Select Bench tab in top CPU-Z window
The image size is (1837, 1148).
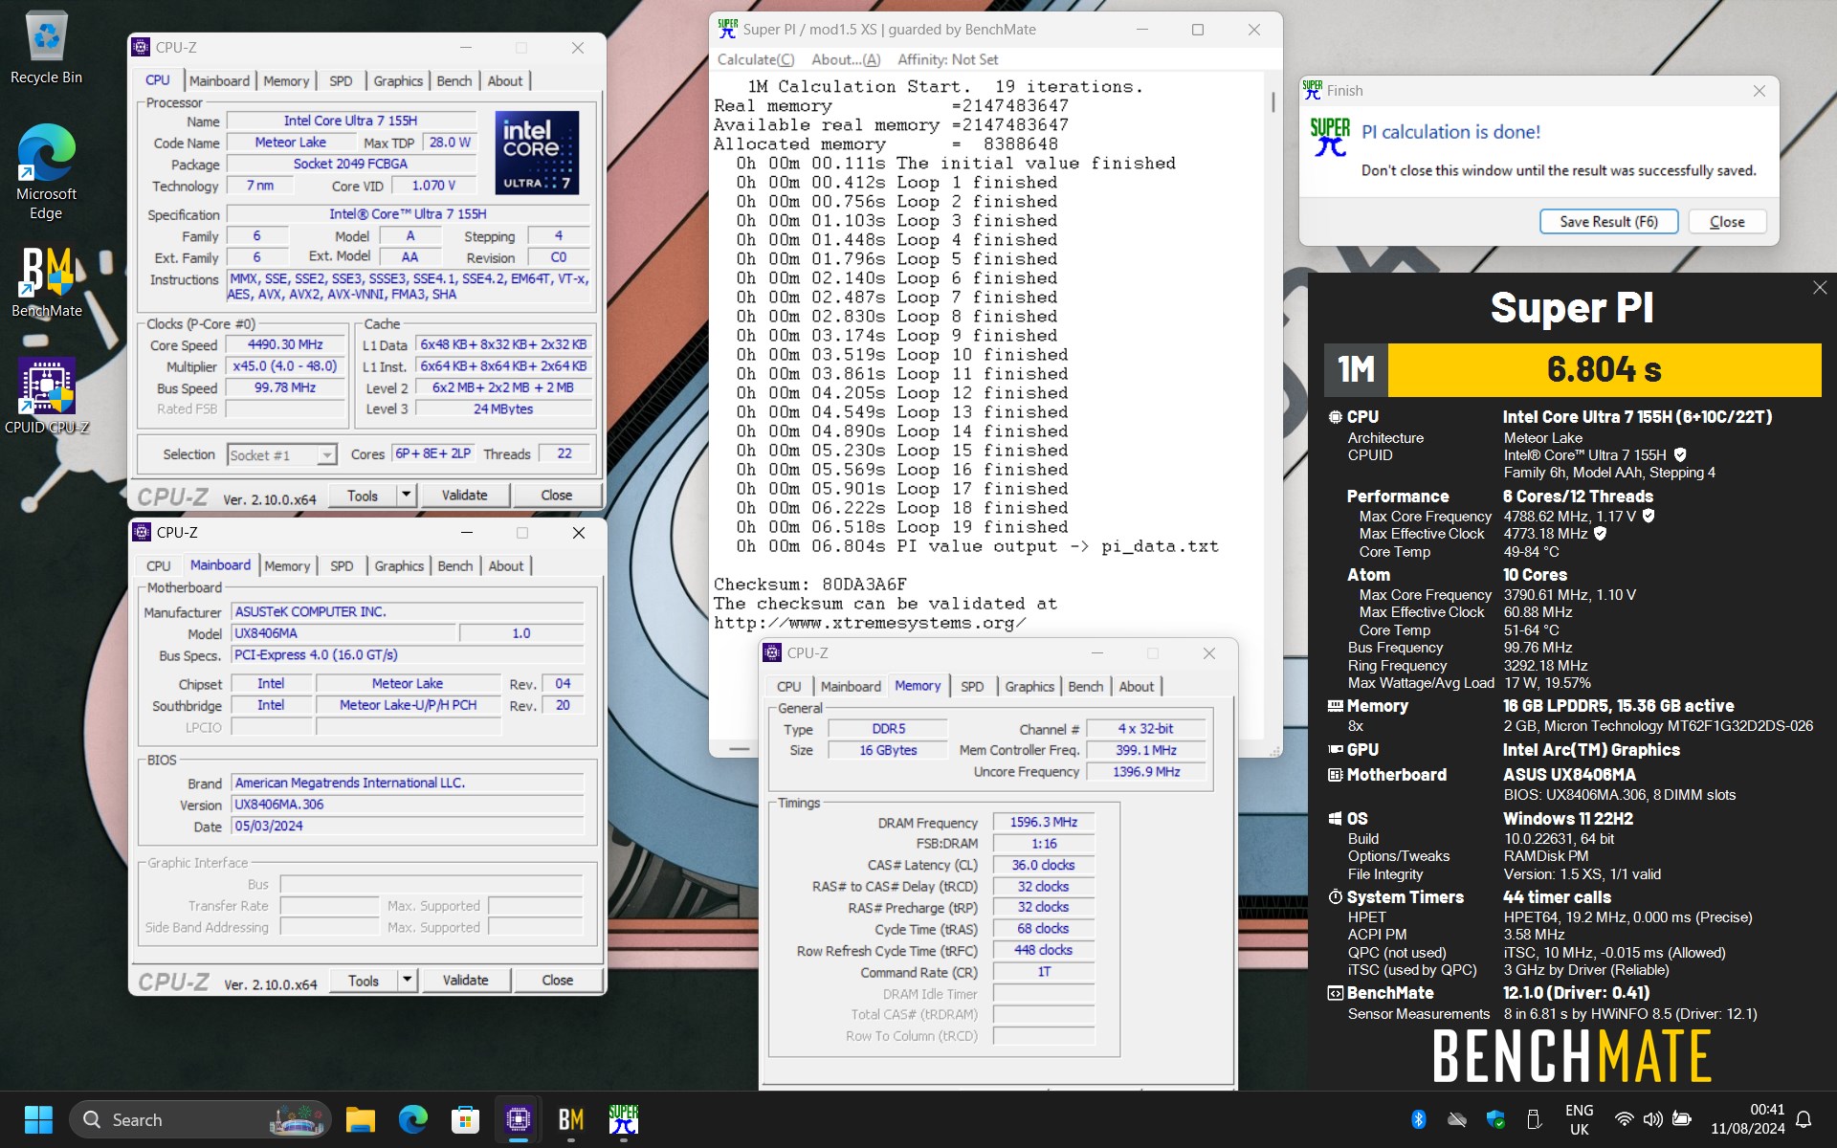[454, 81]
